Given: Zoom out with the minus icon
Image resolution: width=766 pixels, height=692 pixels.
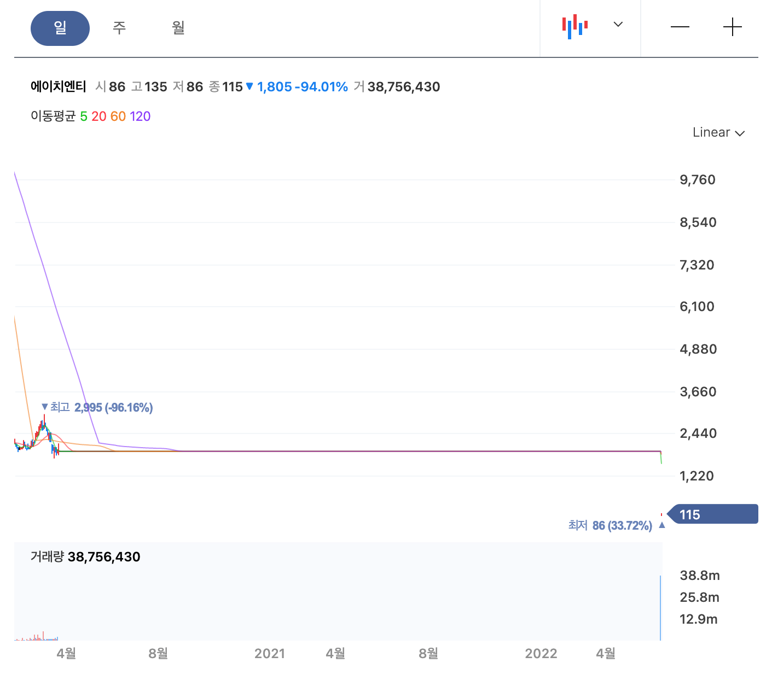Looking at the screenshot, I should click(x=680, y=27).
